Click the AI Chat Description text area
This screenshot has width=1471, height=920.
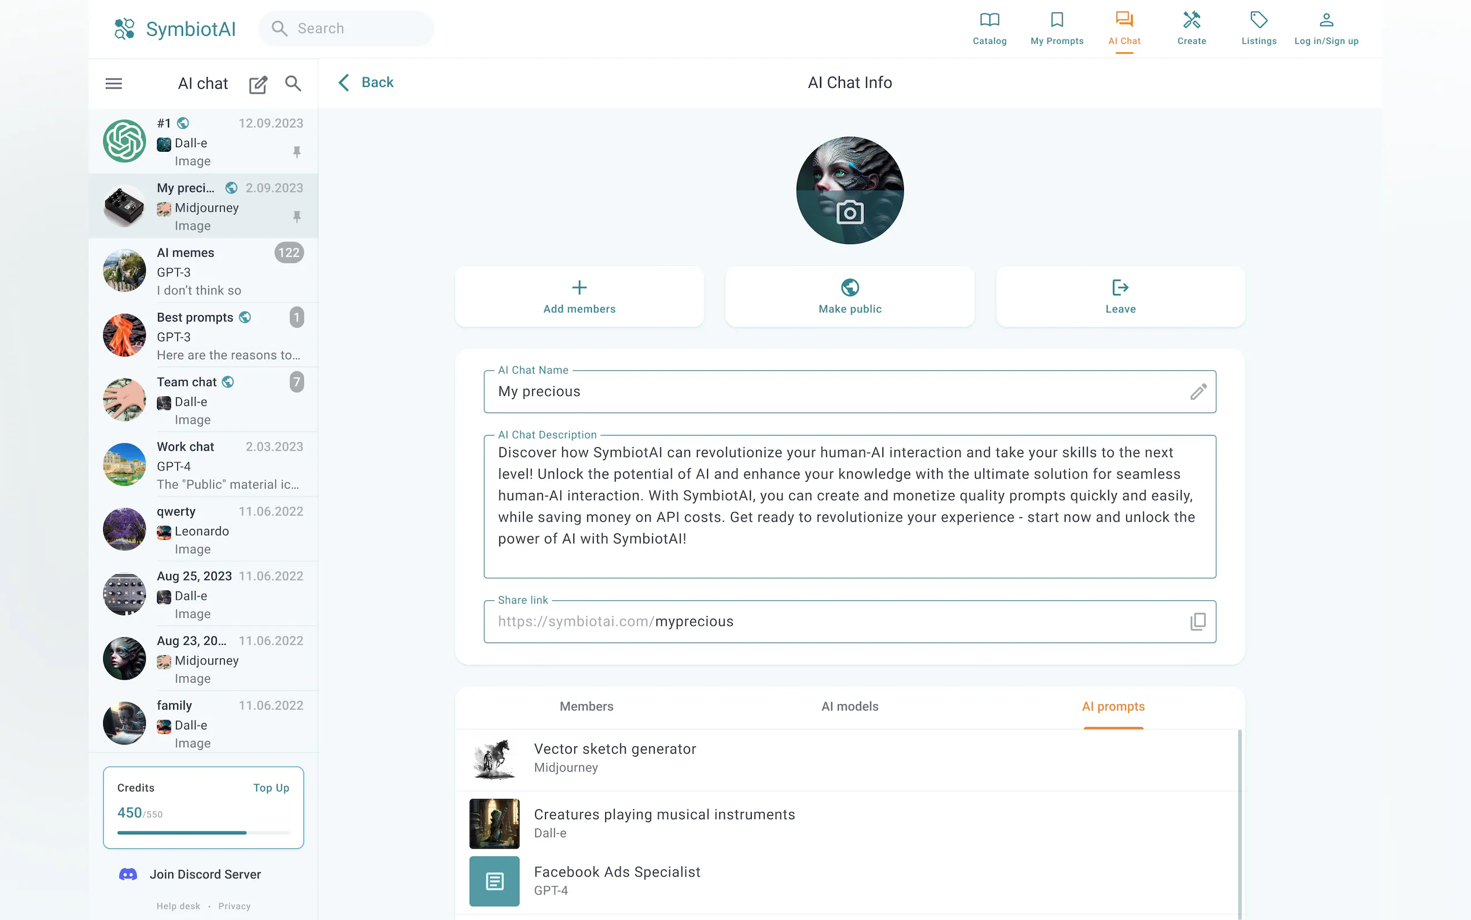point(850,507)
